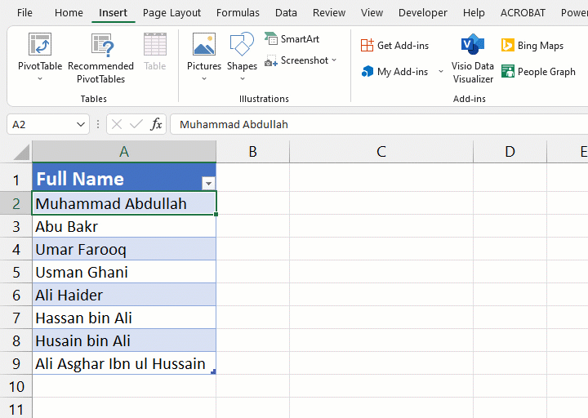The width and height of the screenshot is (588, 418).
Task: Open the ACROBAT tab
Action: pyautogui.click(x=523, y=13)
